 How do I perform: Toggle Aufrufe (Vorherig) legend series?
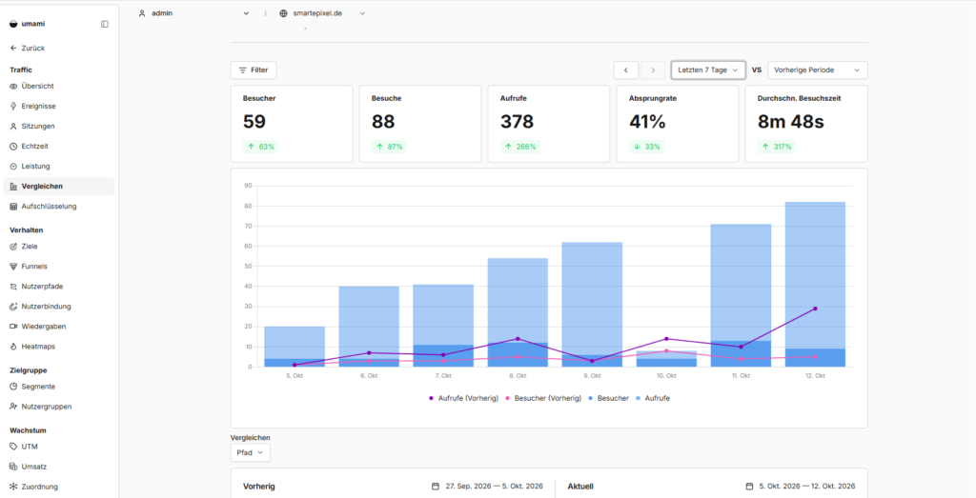tap(464, 398)
